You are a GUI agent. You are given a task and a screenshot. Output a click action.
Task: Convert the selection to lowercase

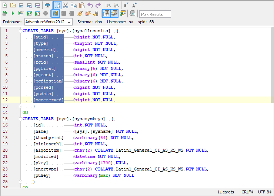(x=126, y=6)
